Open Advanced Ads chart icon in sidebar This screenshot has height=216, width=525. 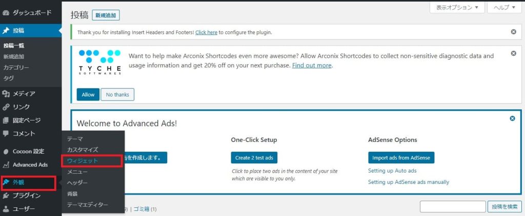coord(5,164)
